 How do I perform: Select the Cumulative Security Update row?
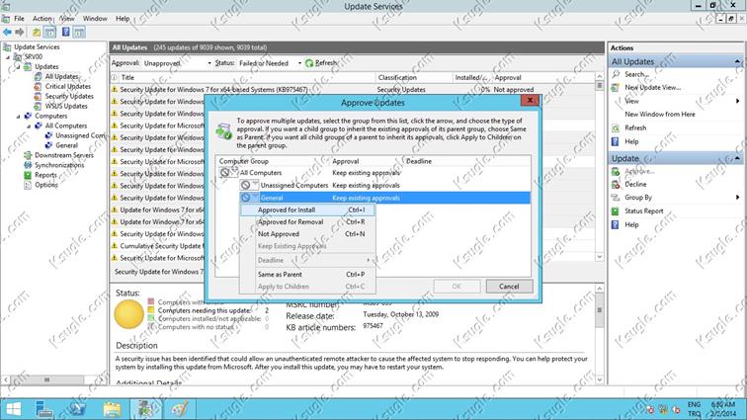158,246
